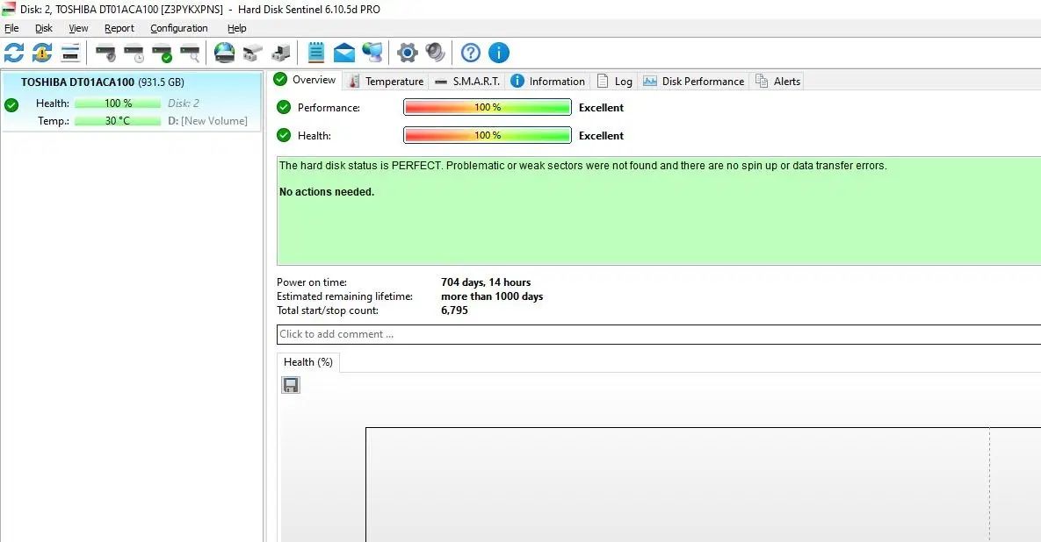The width and height of the screenshot is (1041, 542).
Task: Click the Temp. 30 °C bar in disk list
Action: [118, 121]
